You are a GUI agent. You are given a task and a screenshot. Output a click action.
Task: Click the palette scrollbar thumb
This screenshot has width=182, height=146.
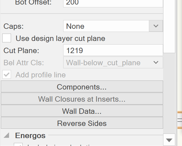point(169,25)
